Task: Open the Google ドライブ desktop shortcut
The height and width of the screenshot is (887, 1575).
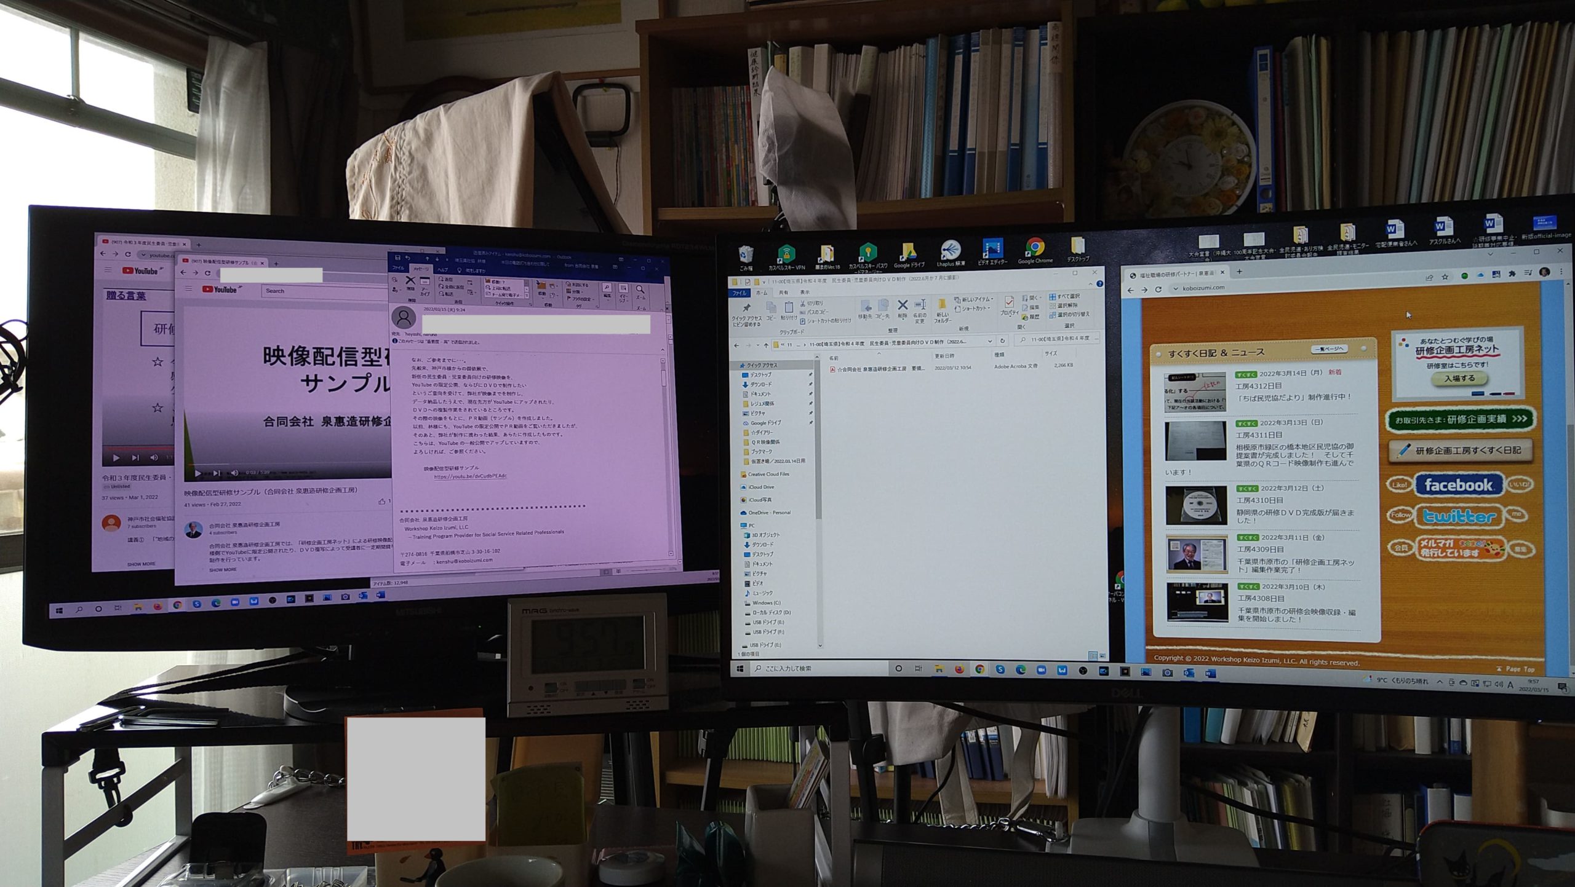Action: (909, 256)
